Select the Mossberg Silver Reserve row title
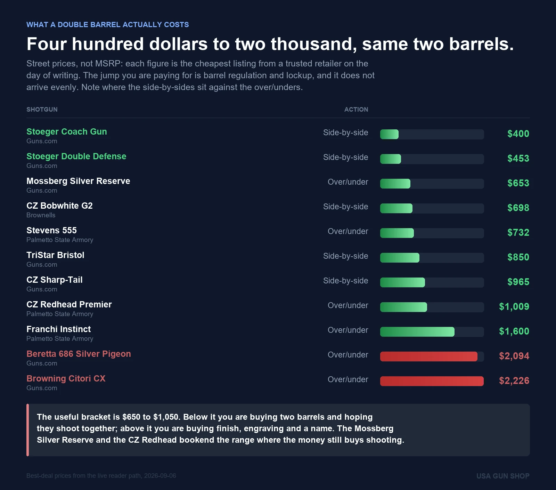Screen dimensions: 556x490 78,181
